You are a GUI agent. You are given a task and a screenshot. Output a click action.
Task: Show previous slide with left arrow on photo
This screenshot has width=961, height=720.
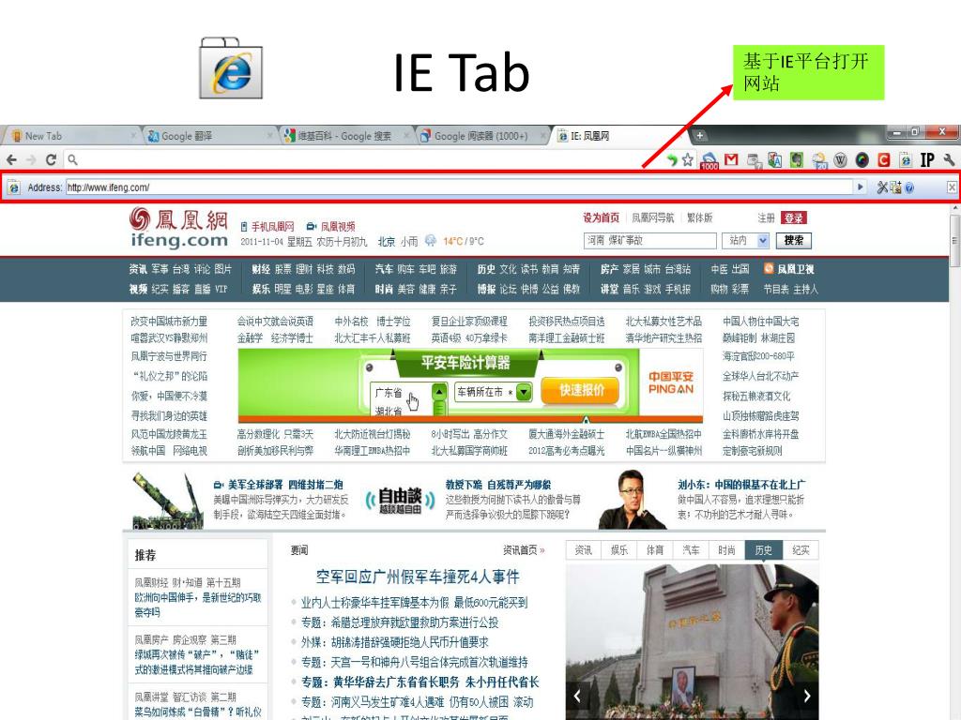pos(577,696)
